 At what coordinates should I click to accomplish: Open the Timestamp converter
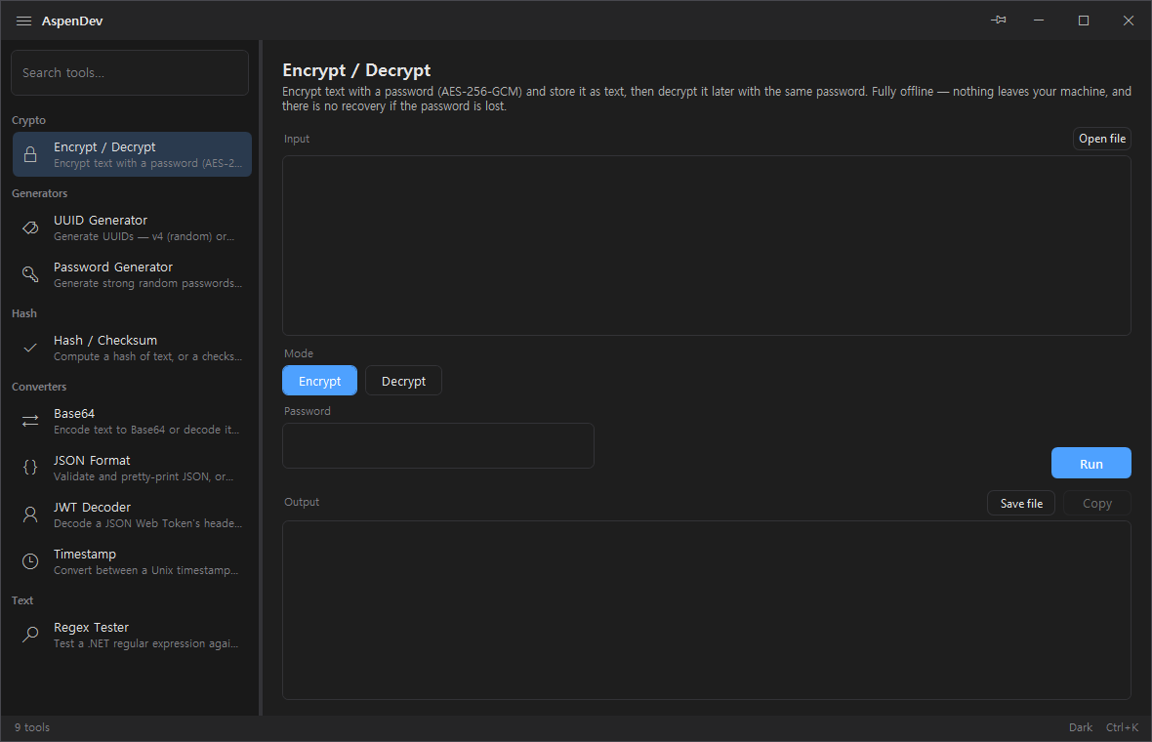tap(132, 562)
